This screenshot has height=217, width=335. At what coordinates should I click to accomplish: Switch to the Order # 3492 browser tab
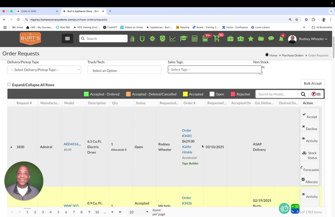(x=37, y=11)
